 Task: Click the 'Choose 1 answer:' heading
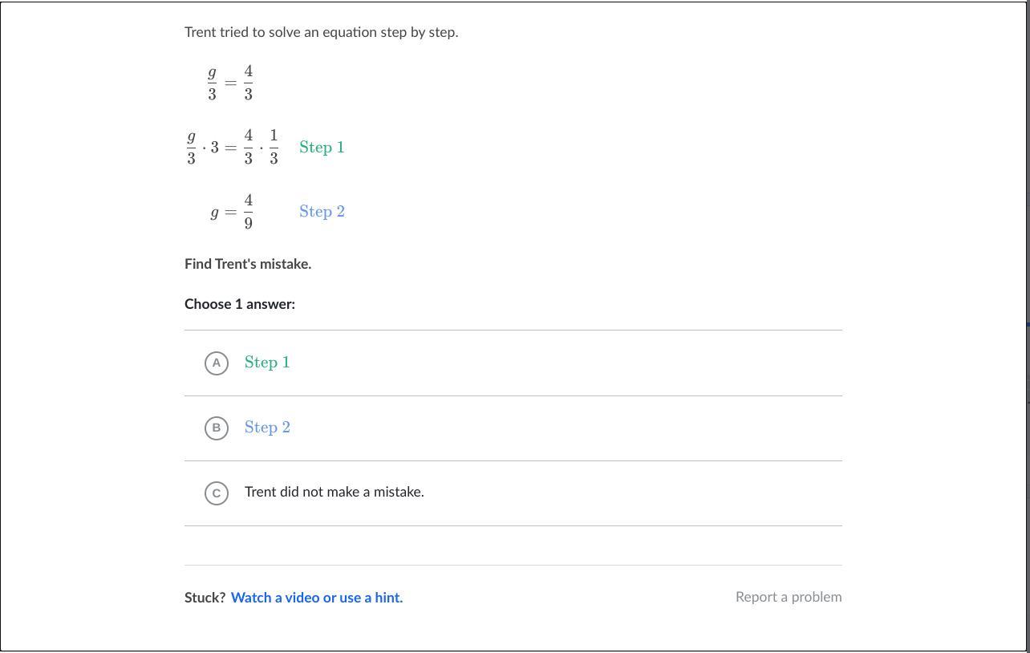pos(240,304)
